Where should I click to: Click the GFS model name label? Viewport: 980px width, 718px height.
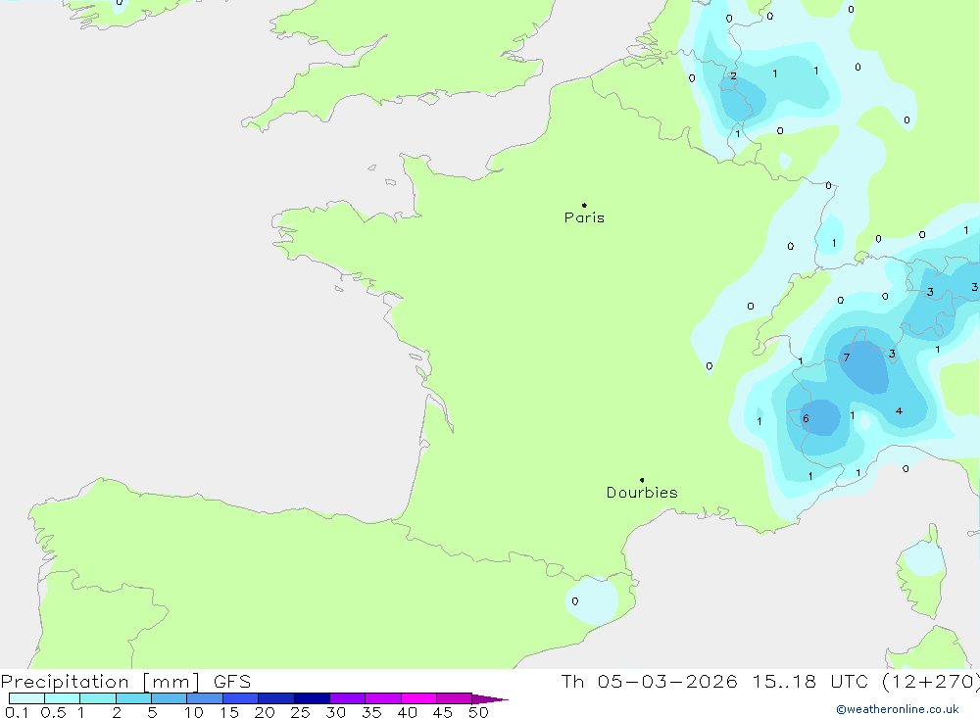[x=232, y=682]
